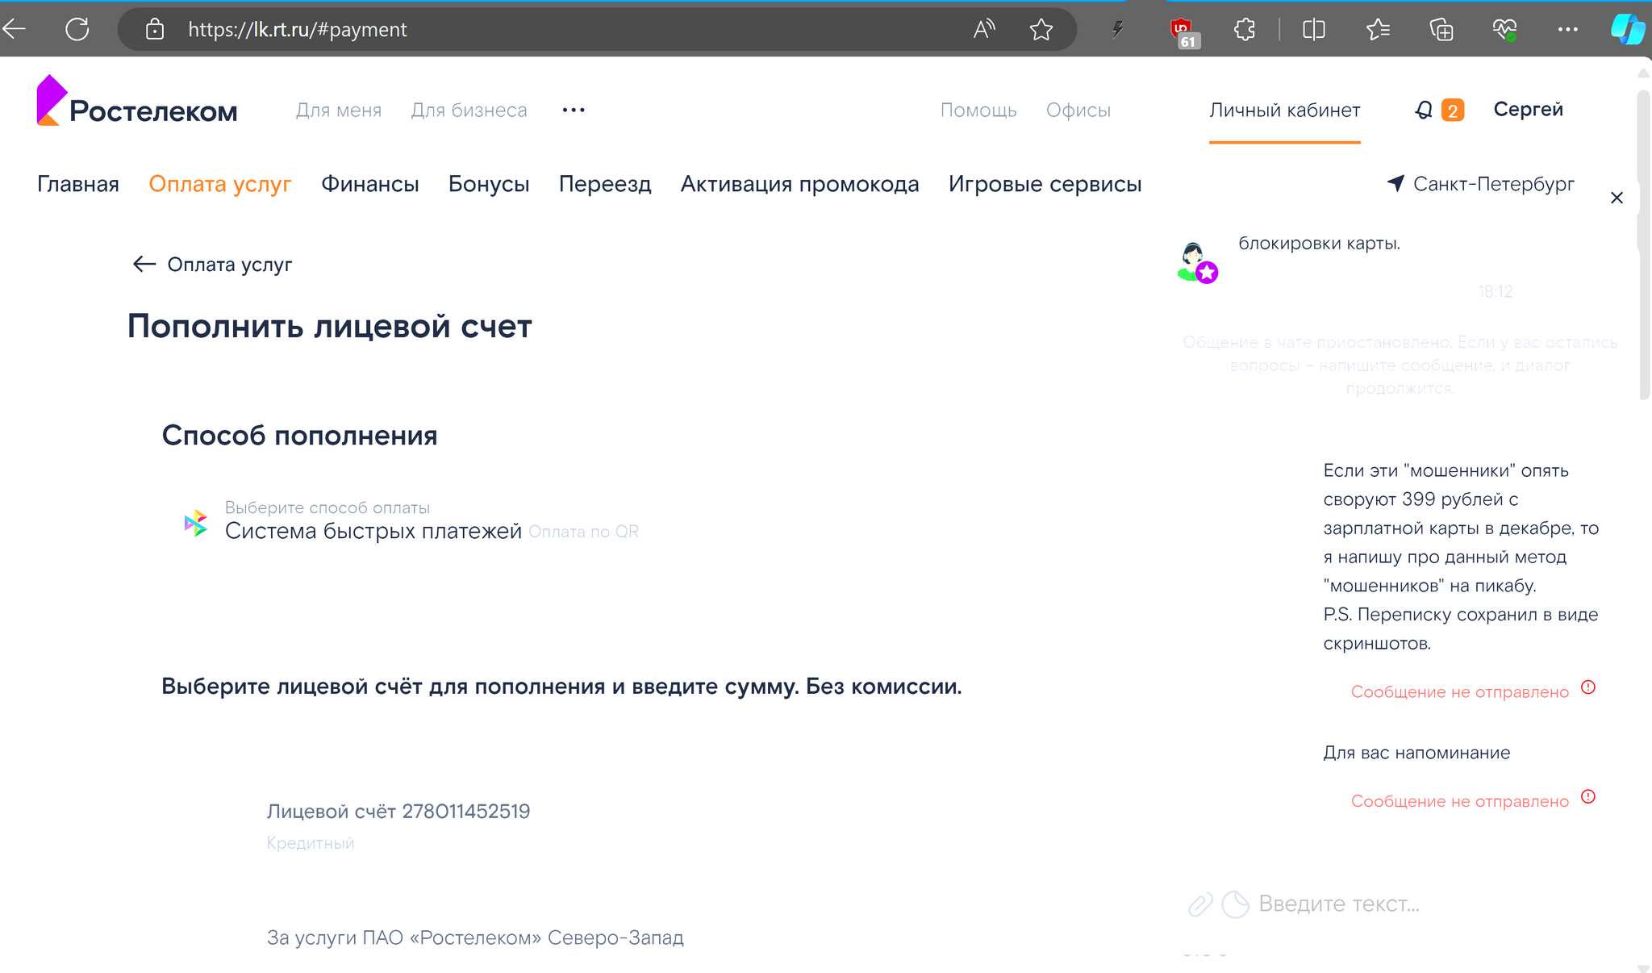Open the Extensions puzzle icon
The height and width of the screenshot is (973, 1652).
[1245, 30]
